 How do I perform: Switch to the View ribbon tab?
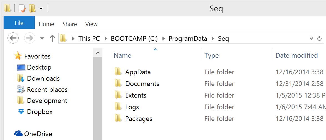(91, 24)
